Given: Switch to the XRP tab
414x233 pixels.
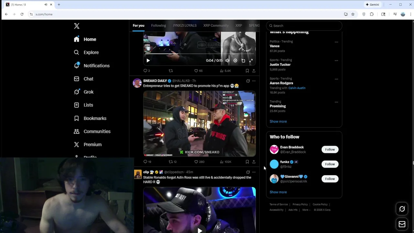Looking at the screenshot, I should point(239,26).
